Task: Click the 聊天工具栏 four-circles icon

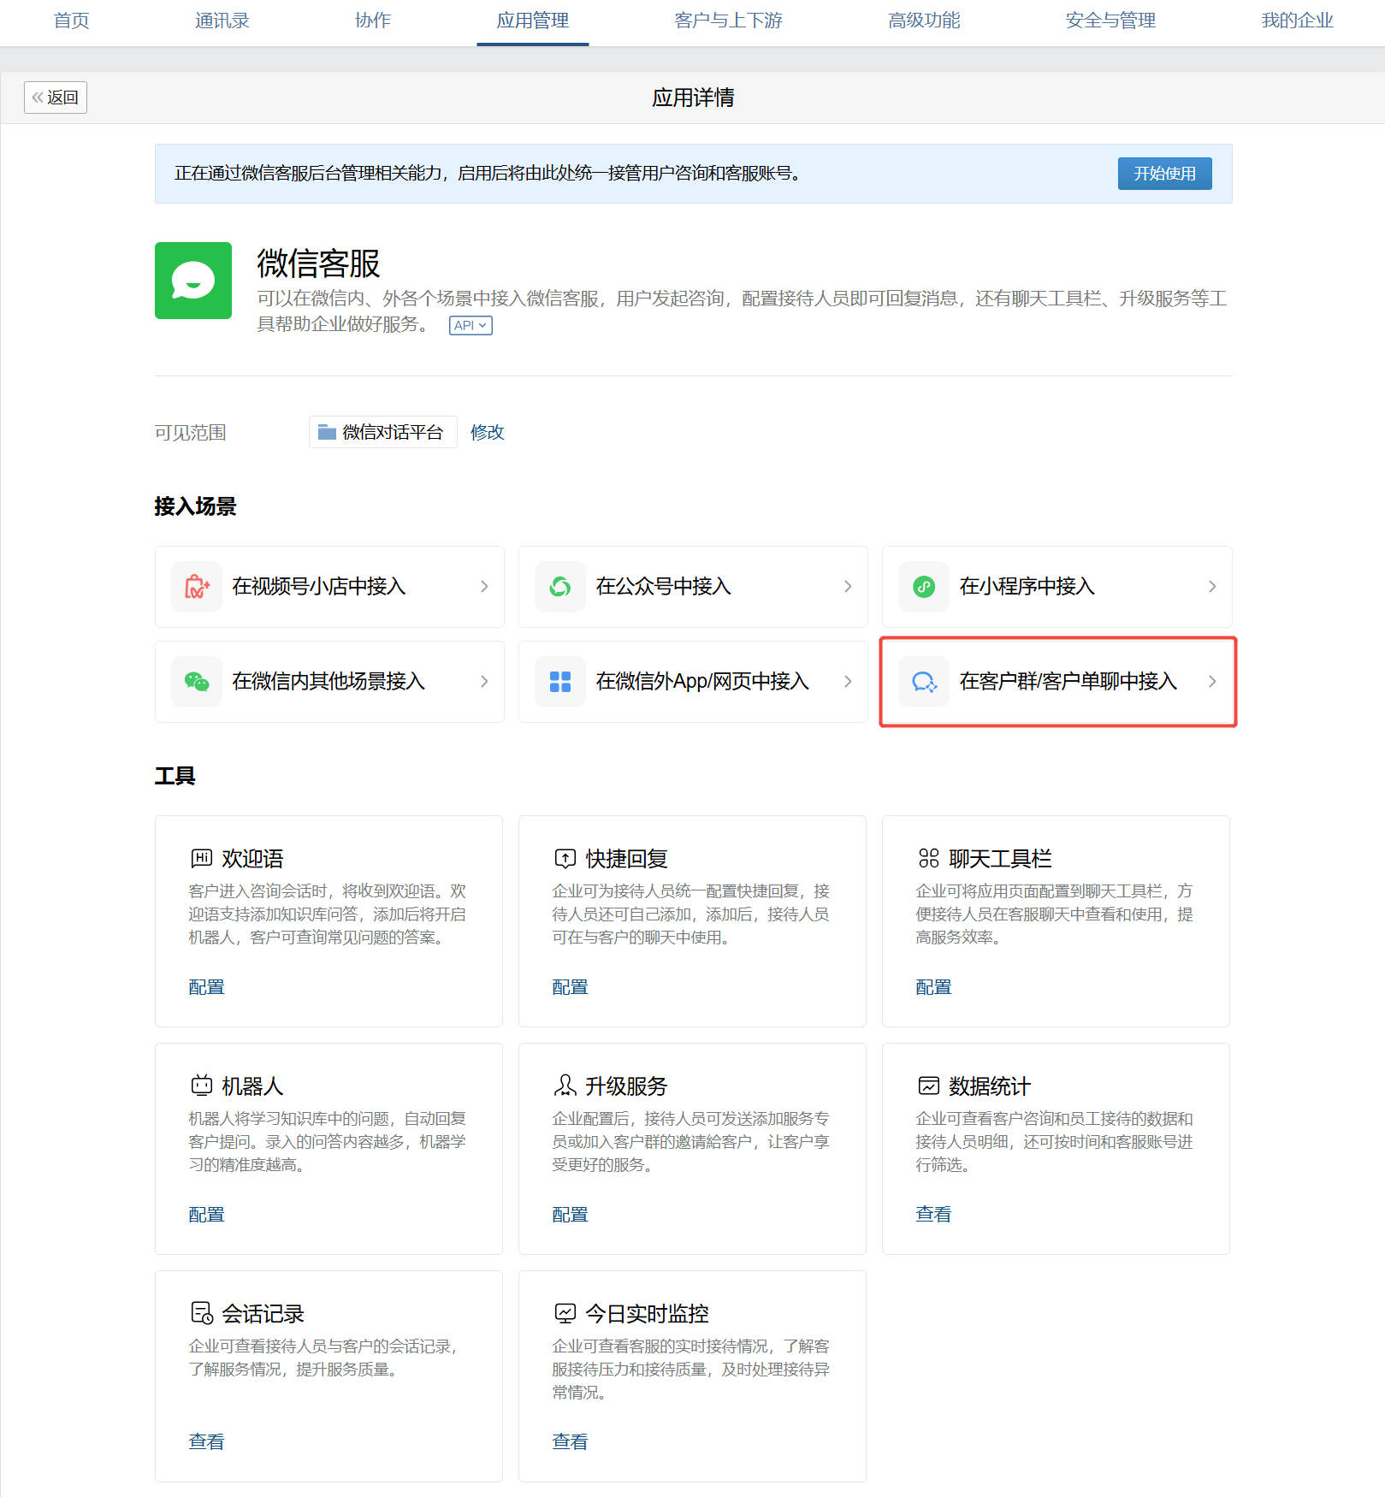Action: coord(929,858)
